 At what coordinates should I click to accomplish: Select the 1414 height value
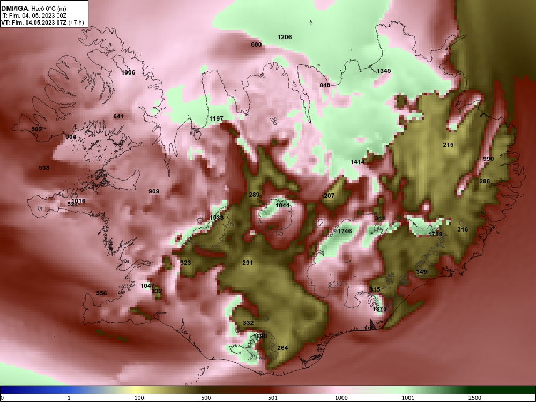(357, 162)
